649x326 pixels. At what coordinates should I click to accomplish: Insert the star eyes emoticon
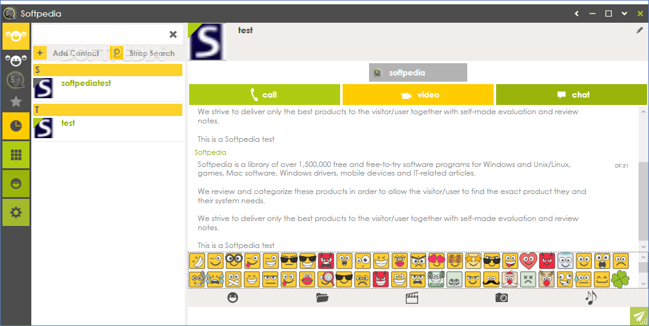(473, 261)
